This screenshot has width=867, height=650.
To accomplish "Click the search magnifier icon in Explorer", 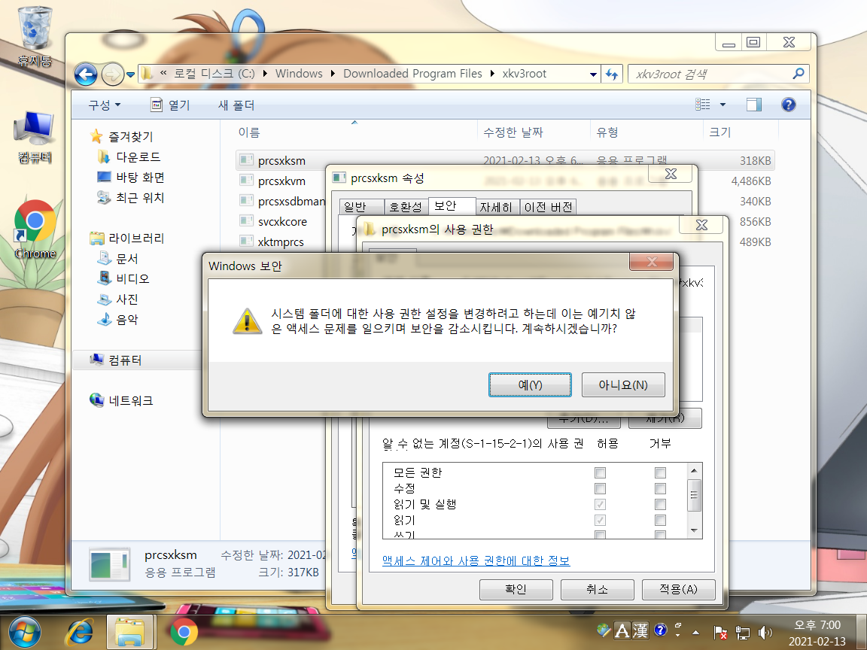I will 798,74.
